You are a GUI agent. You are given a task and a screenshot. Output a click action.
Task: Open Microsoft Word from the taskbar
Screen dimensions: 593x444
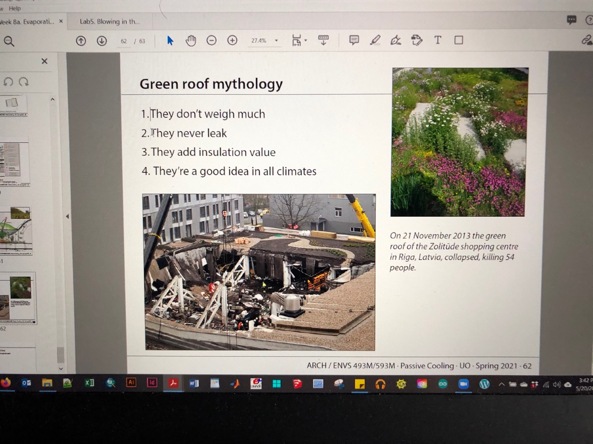click(x=194, y=383)
